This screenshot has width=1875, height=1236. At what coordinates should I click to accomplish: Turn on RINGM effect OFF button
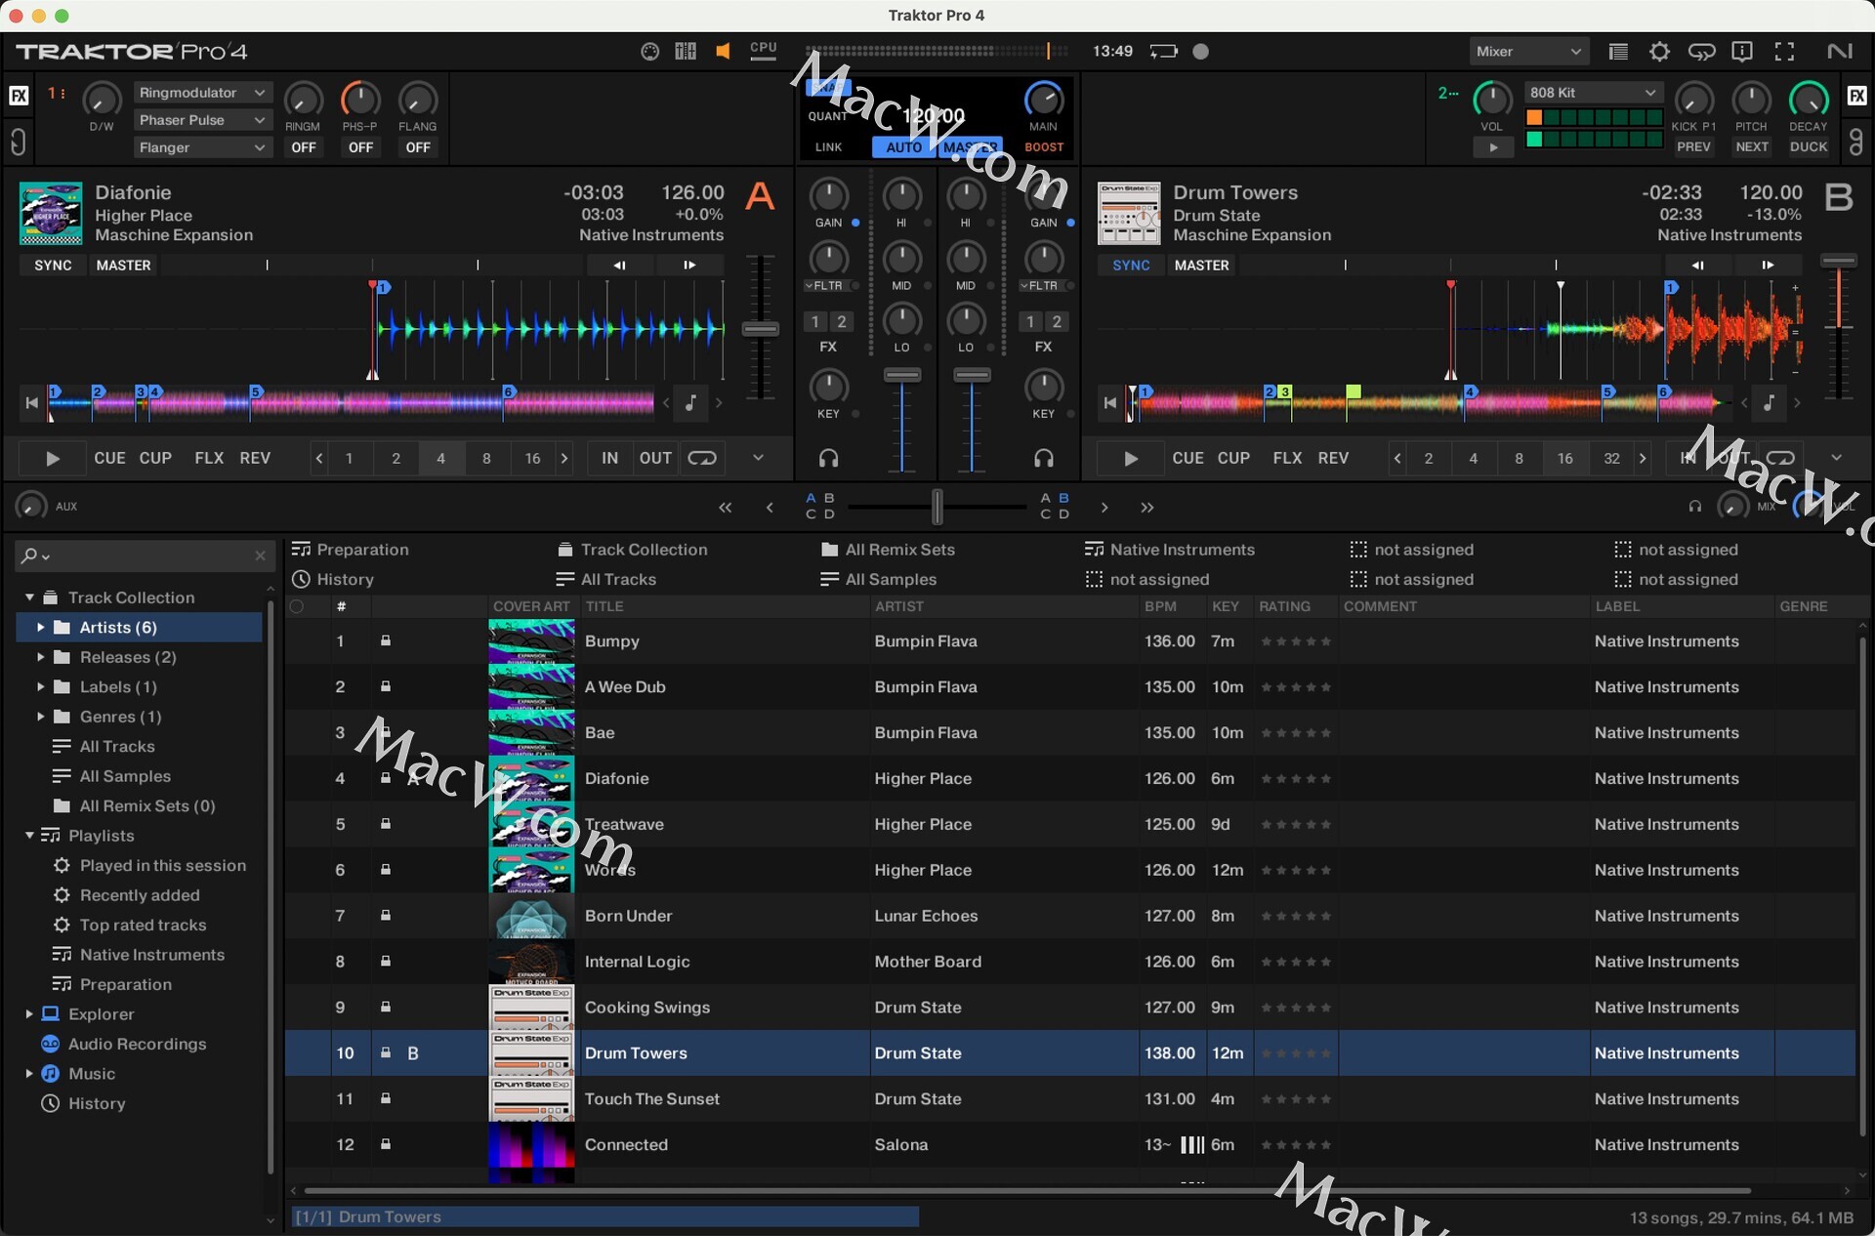click(303, 147)
